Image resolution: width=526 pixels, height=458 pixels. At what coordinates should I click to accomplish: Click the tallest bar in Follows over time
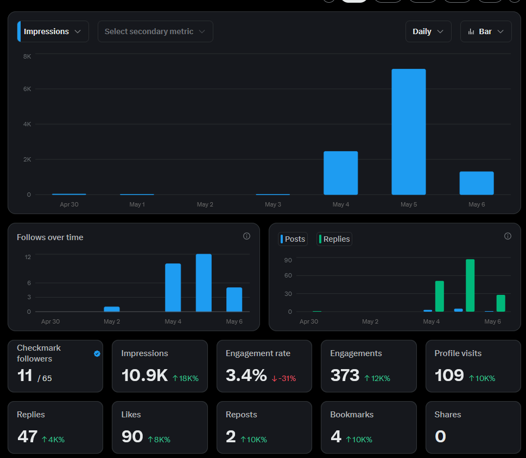coord(204,283)
